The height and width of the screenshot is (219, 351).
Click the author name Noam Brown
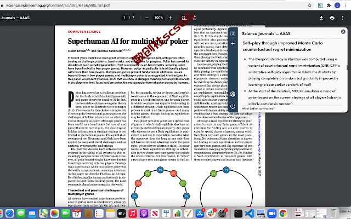(x=77, y=51)
